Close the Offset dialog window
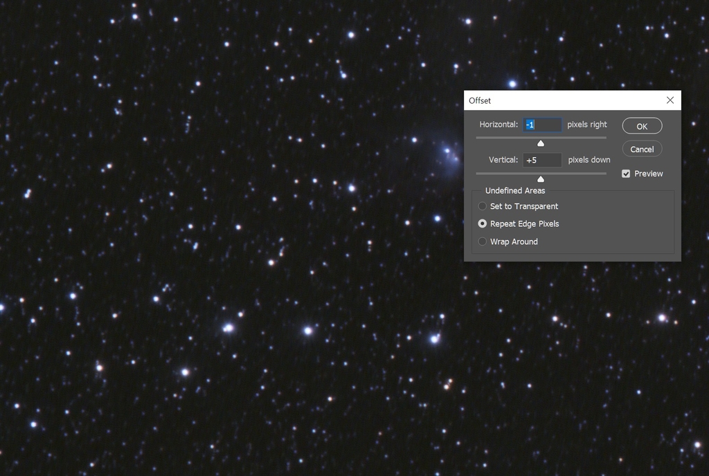 (x=670, y=100)
